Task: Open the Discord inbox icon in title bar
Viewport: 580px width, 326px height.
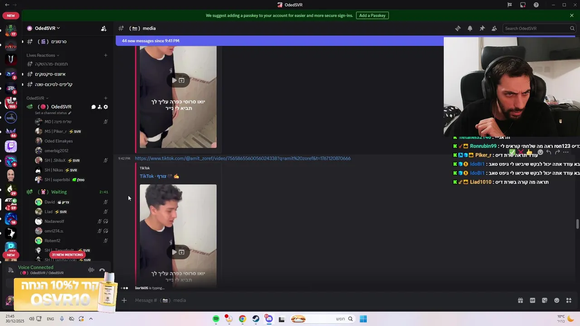Action: click(x=523, y=5)
